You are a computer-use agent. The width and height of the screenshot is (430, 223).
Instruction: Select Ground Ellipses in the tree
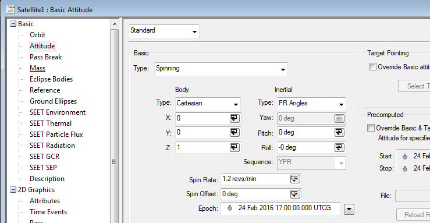53,101
